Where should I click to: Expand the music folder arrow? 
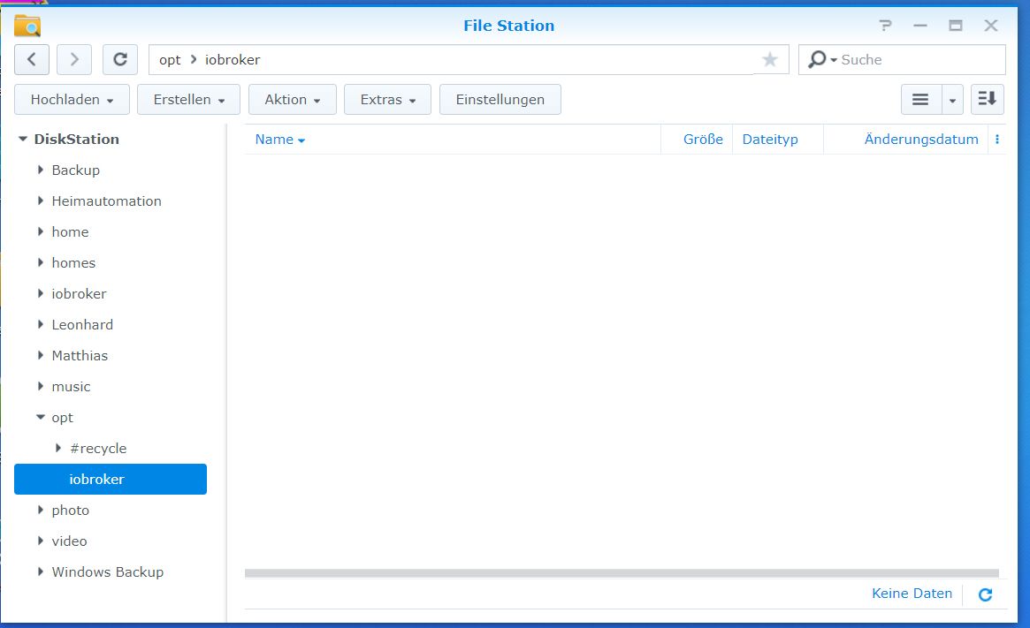[x=41, y=387]
